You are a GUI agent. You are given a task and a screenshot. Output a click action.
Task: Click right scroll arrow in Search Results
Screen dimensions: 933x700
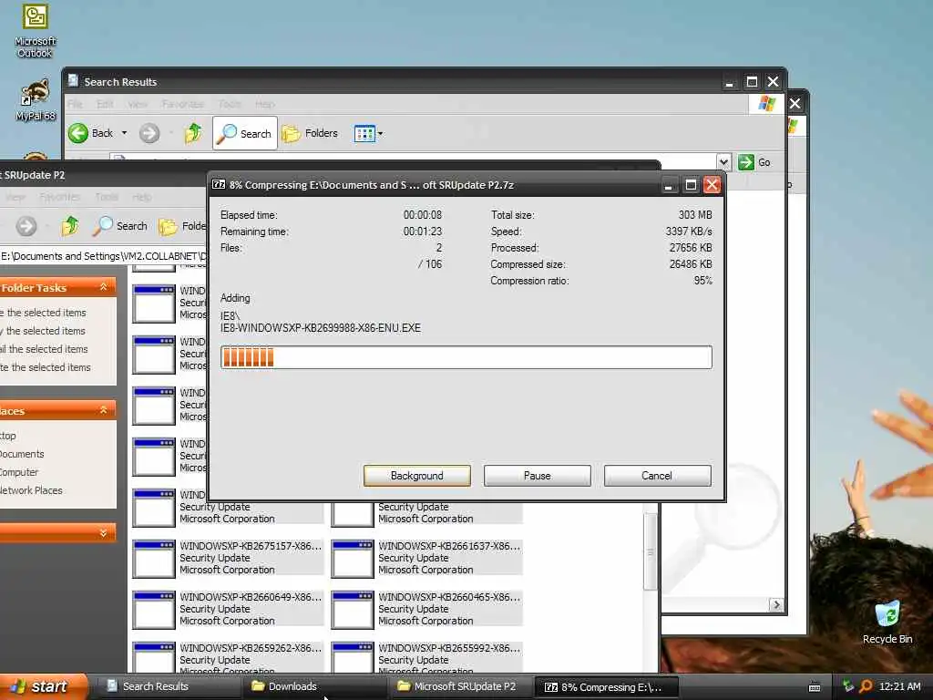point(776,605)
